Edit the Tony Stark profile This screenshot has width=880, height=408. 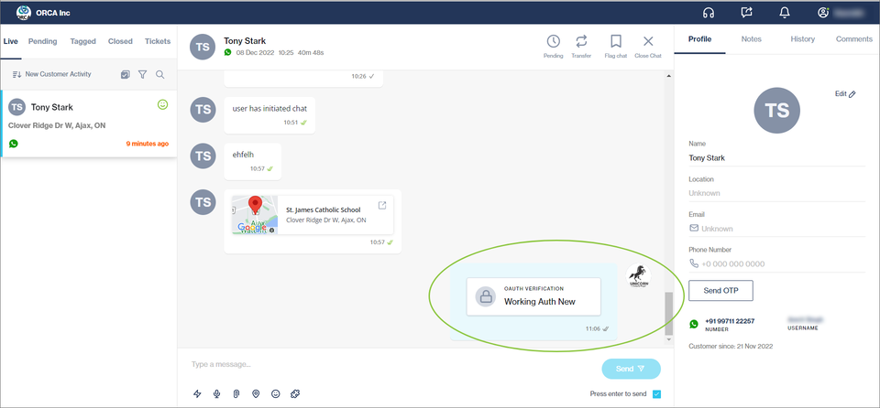pos(845,94)
